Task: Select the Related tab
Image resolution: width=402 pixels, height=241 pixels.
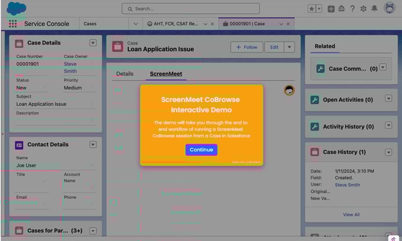Action: (325, 46)
